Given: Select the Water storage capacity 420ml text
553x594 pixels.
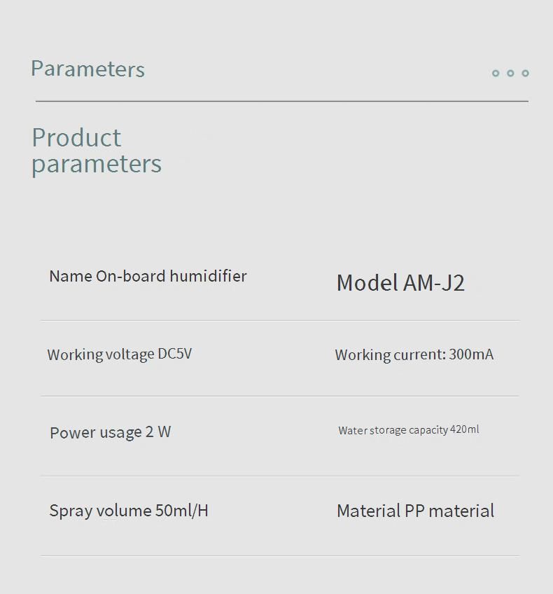Looking at the screenshot, I should pos(409,430).
